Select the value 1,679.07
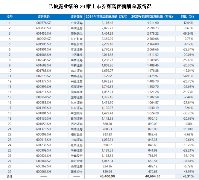Image resolution: width=199 pixels, height=180 pixels. click(x=107, y=71)
